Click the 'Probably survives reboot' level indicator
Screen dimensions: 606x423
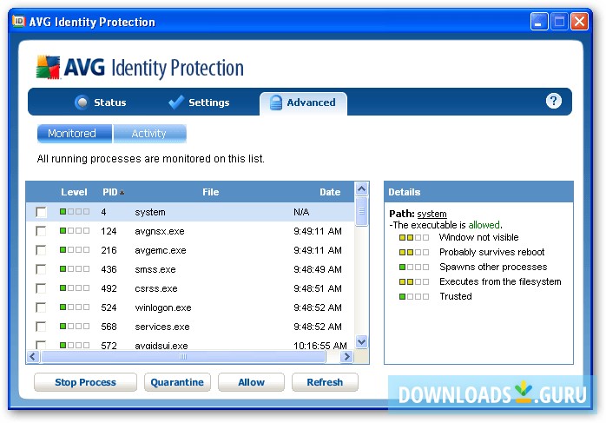point(414,252)
